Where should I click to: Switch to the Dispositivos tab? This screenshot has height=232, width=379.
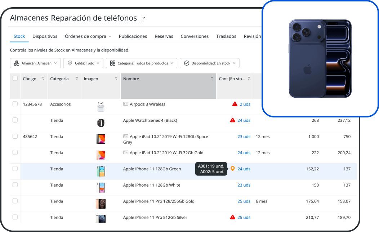(x=45, y=36)
